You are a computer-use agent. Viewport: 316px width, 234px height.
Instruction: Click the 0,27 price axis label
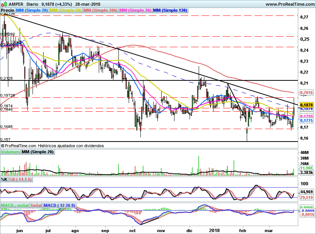coord(304,17)
